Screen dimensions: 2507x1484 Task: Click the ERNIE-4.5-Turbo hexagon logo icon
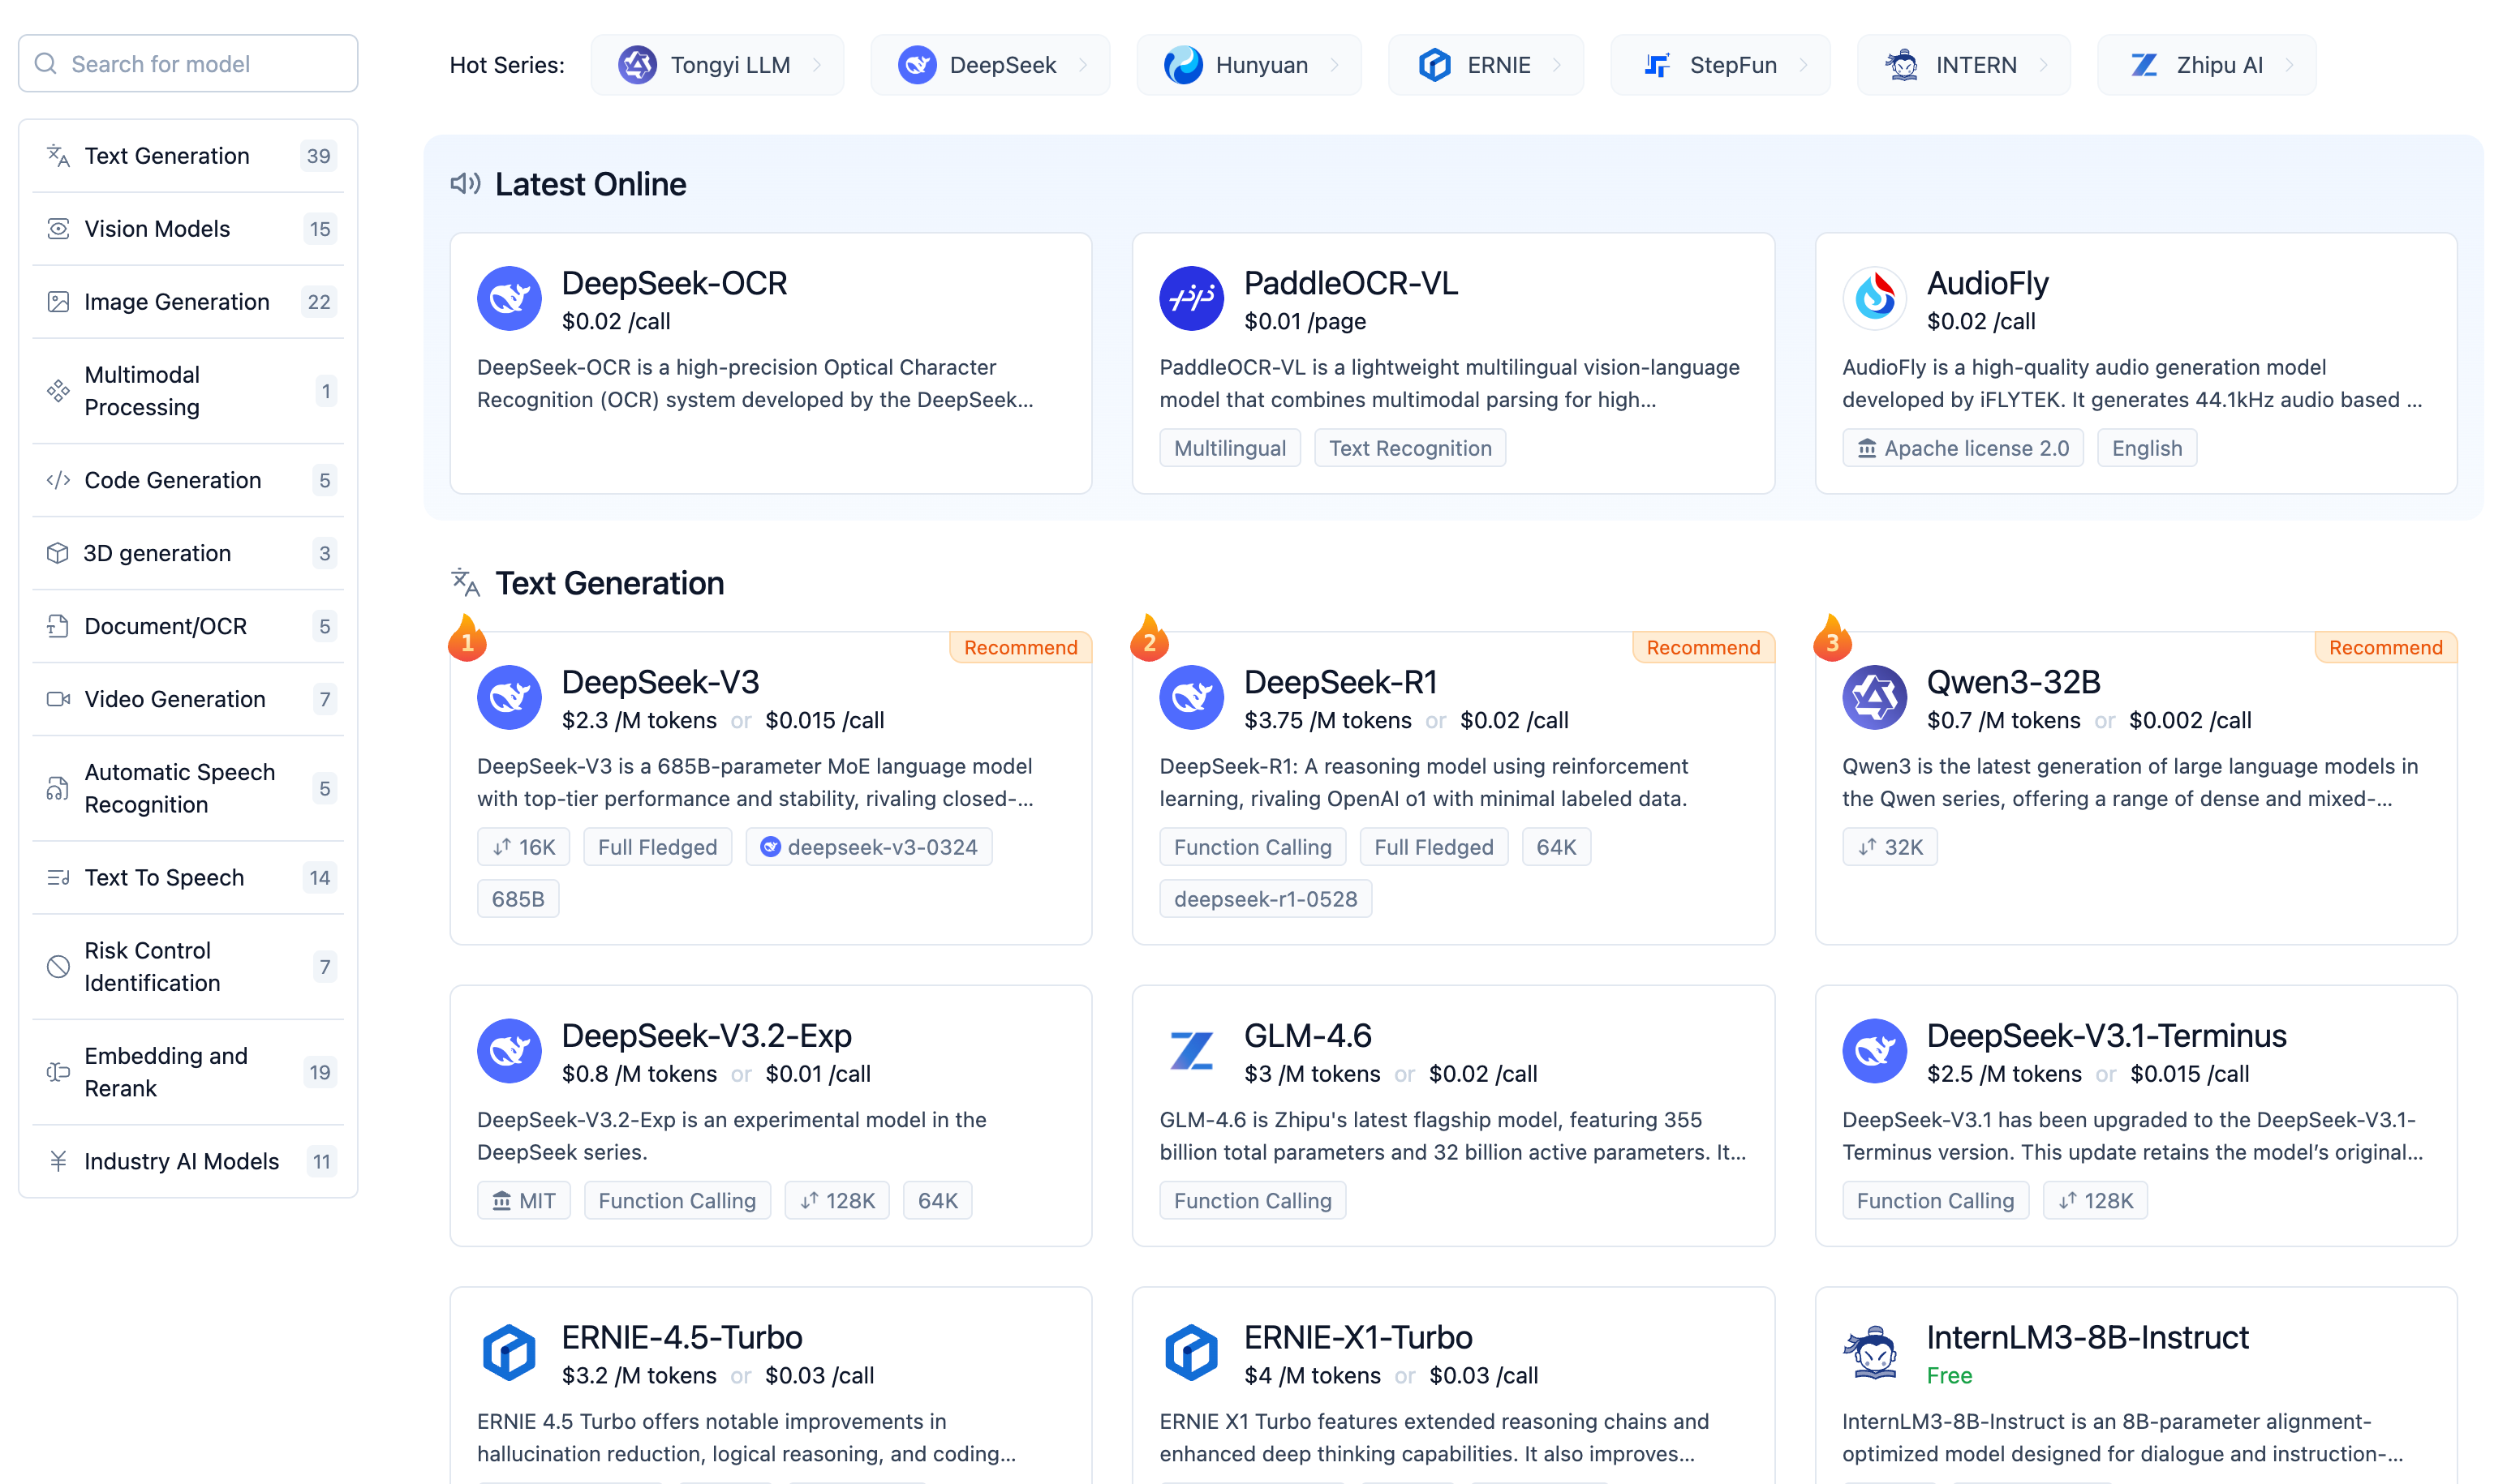(x=508, y=1352)
